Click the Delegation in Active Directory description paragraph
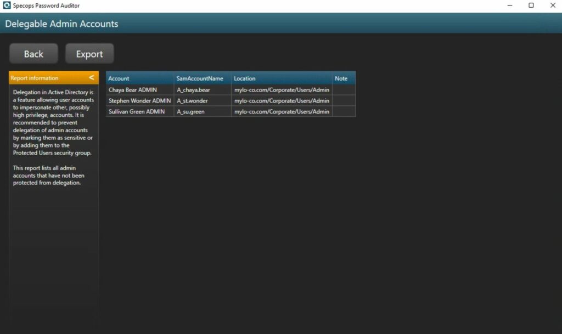 click(x=53, y=122)
